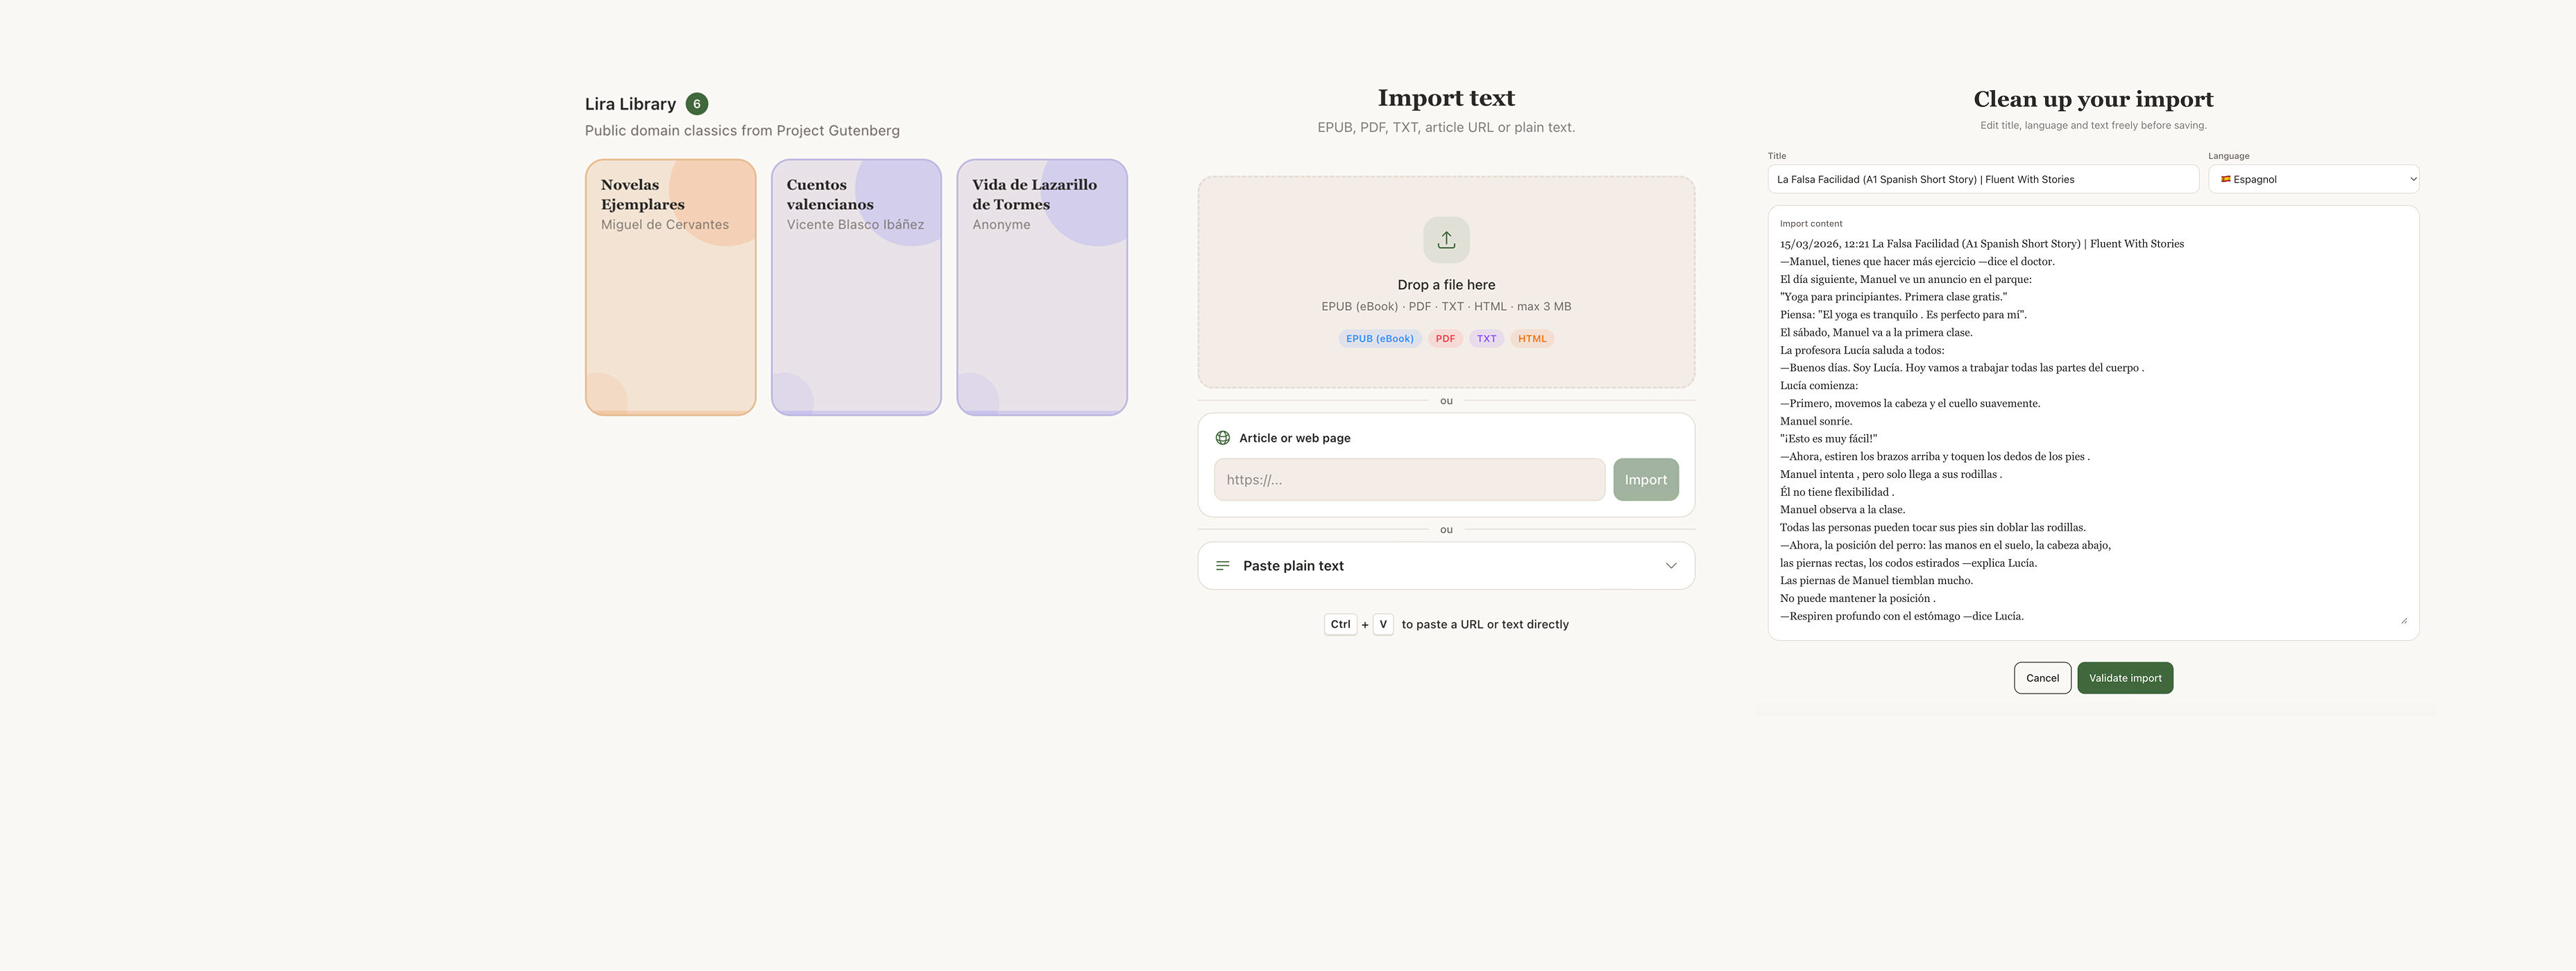Screen dimensions: 2576x971
Task: Open the Language dropdown showing Espagnol
Action: pos(2313,180)
